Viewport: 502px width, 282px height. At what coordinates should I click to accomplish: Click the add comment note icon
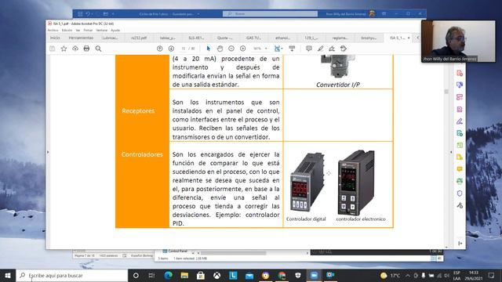click(x=308, y=49)
